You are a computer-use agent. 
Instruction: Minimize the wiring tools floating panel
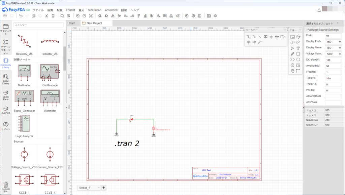[285, 30]
